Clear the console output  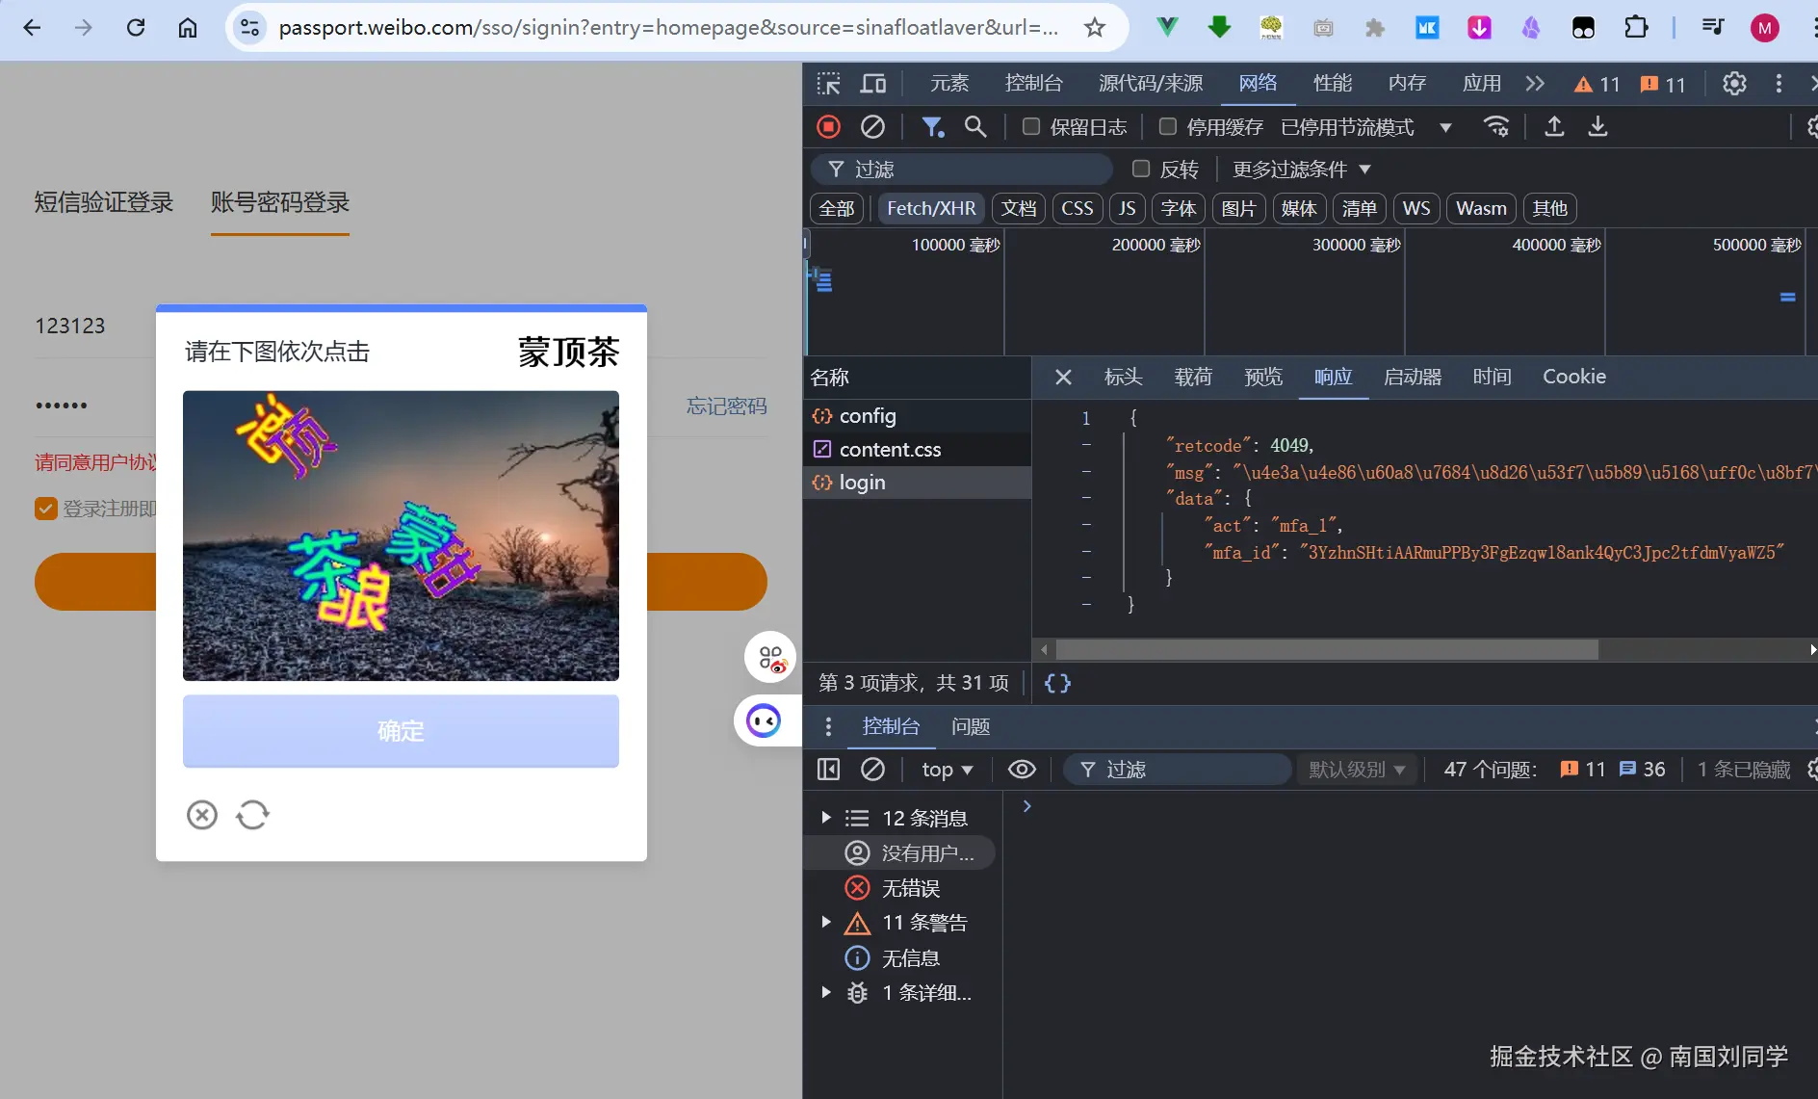(872, 769)
